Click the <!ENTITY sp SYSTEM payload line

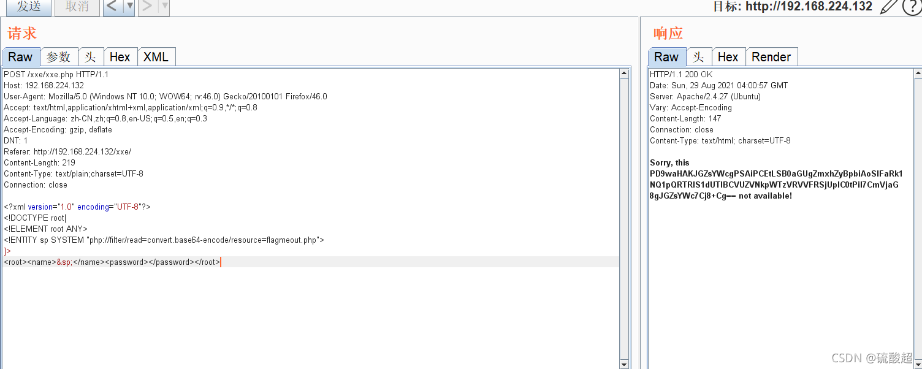tap(164, 240)
